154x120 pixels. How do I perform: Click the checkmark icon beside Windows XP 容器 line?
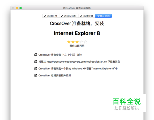pos(35,68)
